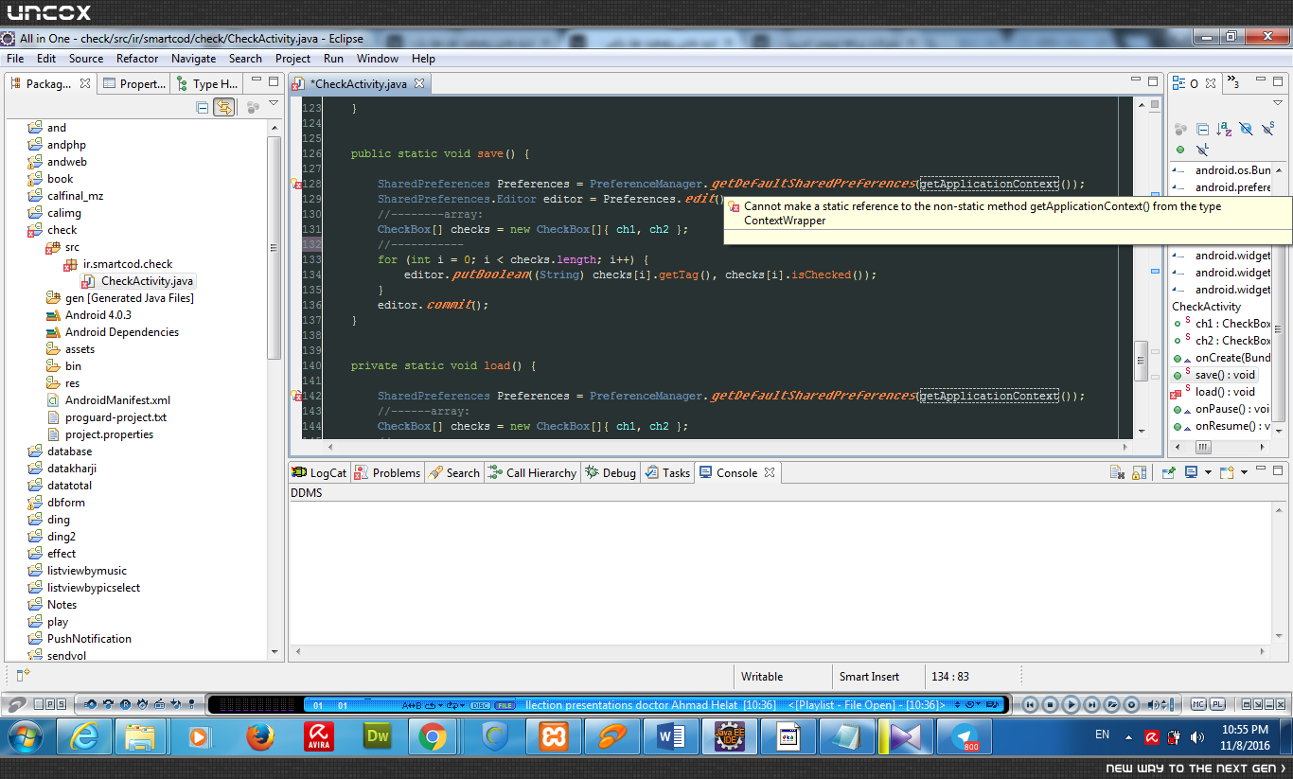Open Microsoft Word from taskbar
1293x779 pixels.
click(671, 736)
